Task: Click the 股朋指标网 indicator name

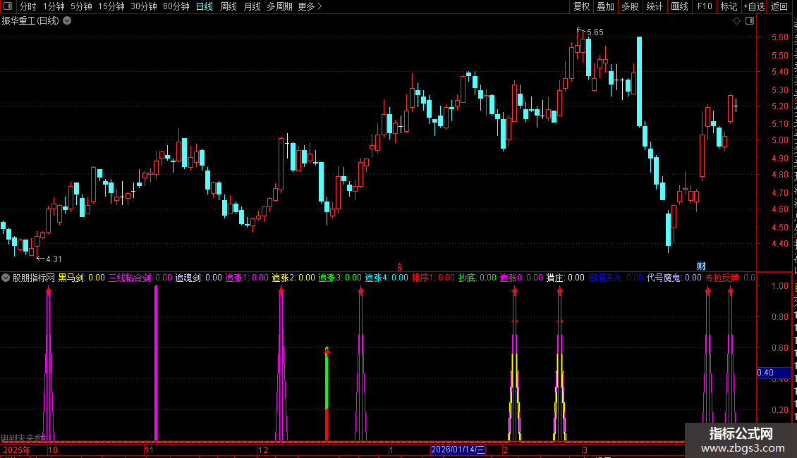Action: point(34,278)
